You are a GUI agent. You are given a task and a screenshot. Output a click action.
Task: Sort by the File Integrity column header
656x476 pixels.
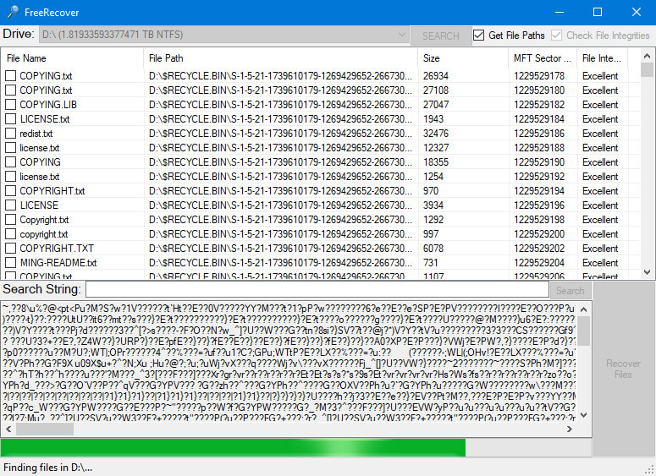tap(602, 58)
